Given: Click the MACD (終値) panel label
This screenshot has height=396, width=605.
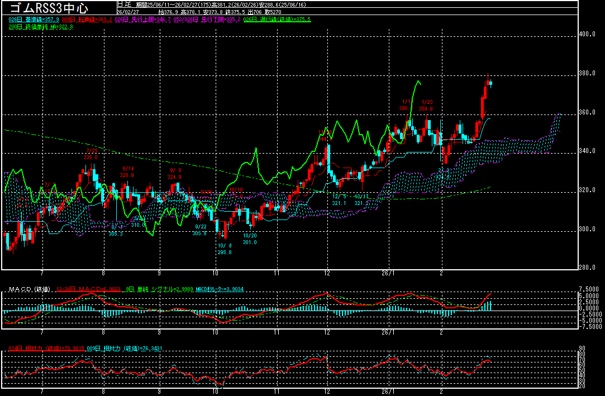Looking at the screenshot, I should pos(28,289).
